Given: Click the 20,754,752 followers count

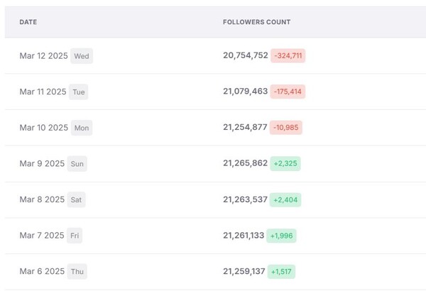Looking at the screenshot, I should 245,55.
